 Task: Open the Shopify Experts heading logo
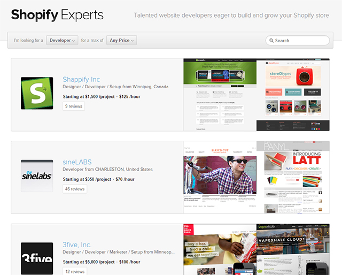tap(57, 15)
